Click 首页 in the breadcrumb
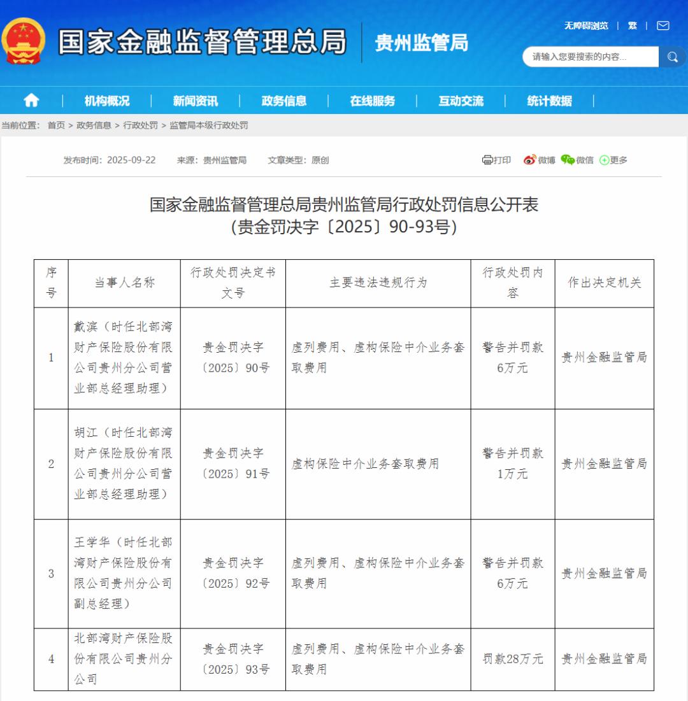The width and height of the screenshot is (688, 701). tap(56, 125)
